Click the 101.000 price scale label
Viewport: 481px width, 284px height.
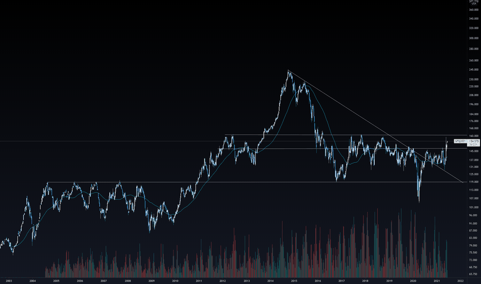click(x=474, y=208)
